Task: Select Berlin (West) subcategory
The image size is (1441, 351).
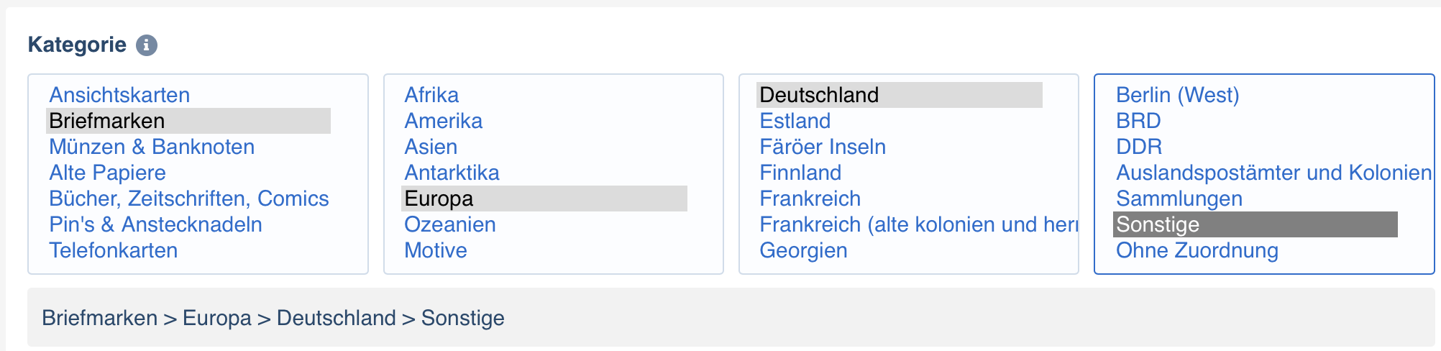Action: 1178,95
